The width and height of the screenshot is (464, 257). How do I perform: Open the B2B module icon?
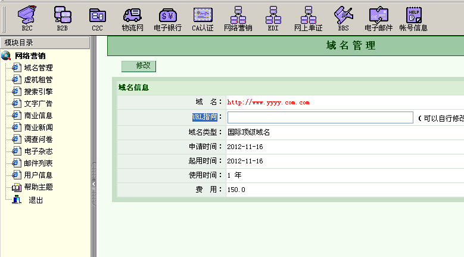tap(63, 15)
